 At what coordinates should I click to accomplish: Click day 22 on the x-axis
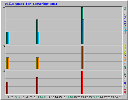pyautogui.click(x=86, y=97)
